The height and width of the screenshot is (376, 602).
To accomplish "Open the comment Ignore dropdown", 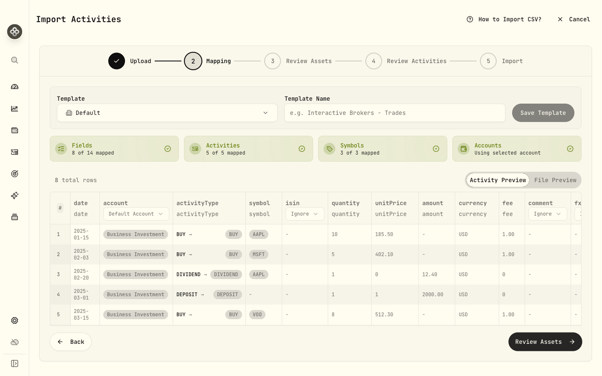I will (548, 214).
